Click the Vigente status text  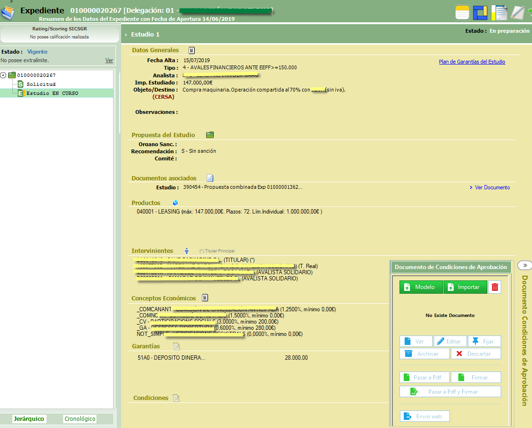click(38, 52)
